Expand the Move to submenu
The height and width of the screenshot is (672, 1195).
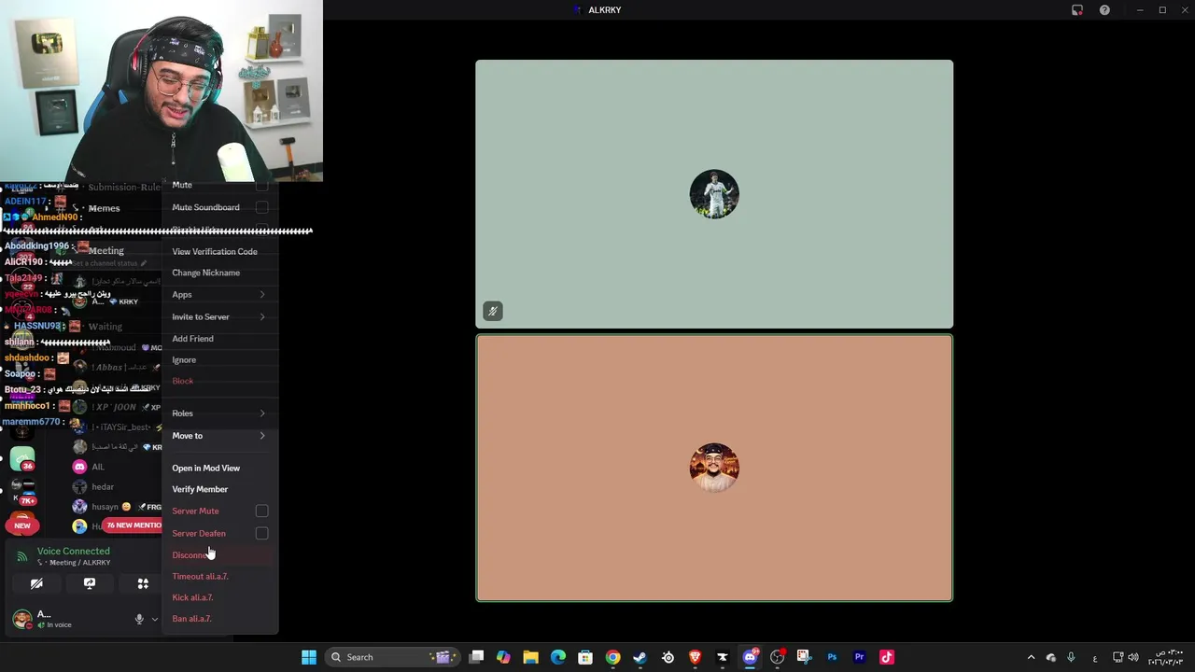coord(220,436)
